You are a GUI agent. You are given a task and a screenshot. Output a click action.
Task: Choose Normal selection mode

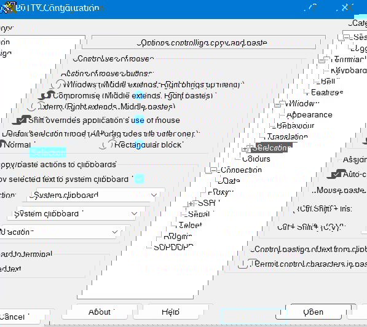click(2, 144)
